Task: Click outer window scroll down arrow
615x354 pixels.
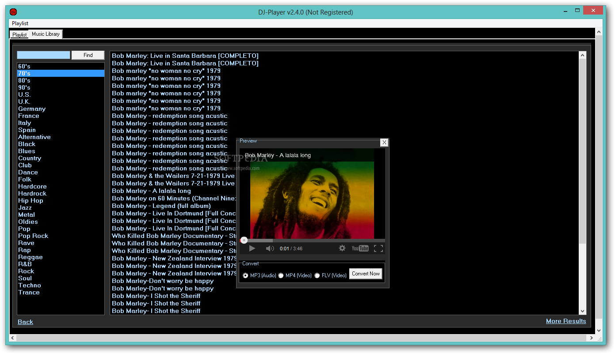Action: (x=599, y=330)
